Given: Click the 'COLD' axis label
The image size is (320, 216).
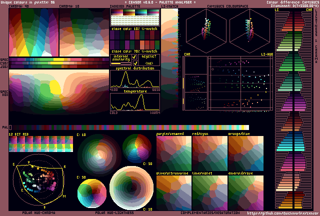Looking at the screenshot, I should tap(113, 112).
